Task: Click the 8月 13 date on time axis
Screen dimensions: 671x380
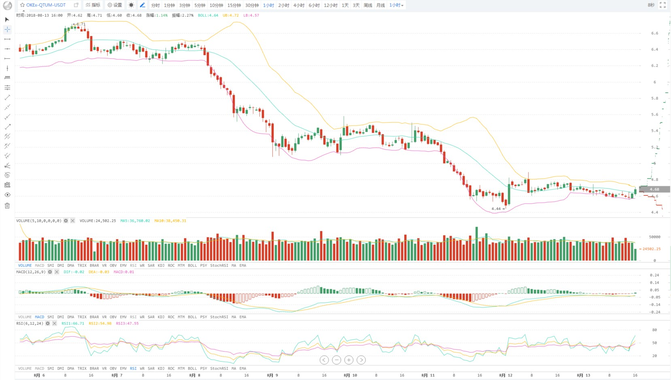Action: pos(583,375)
